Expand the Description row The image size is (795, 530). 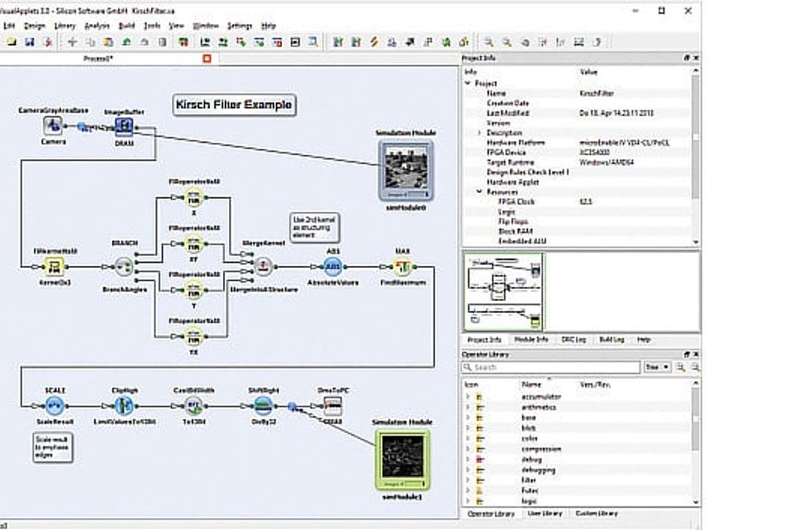pyautogui.click(x=479, y=133)
